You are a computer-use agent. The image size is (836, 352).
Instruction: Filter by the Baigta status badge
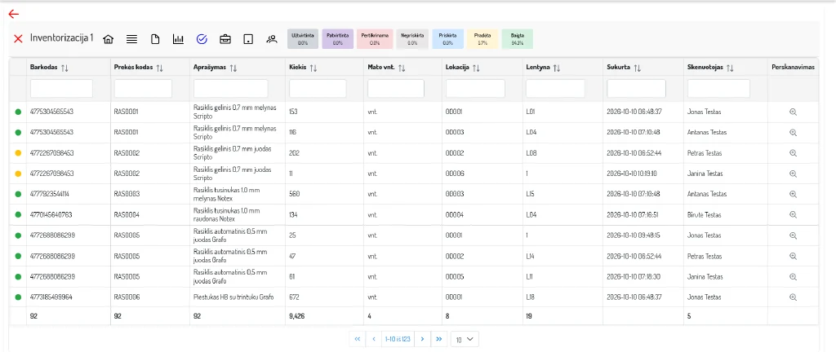click(517, 39)
